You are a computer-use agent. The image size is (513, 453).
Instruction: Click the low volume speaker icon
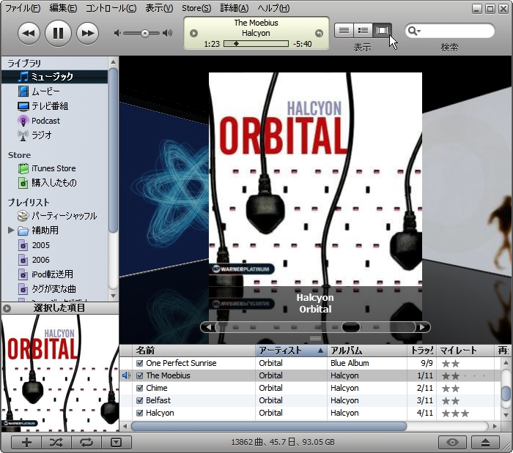tap(117, 33)
